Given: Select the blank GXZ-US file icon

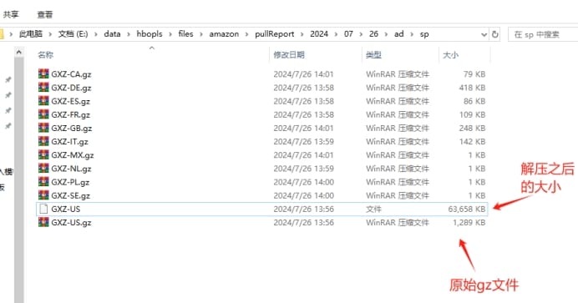Looking at the screenshot, I should (43, 209).
